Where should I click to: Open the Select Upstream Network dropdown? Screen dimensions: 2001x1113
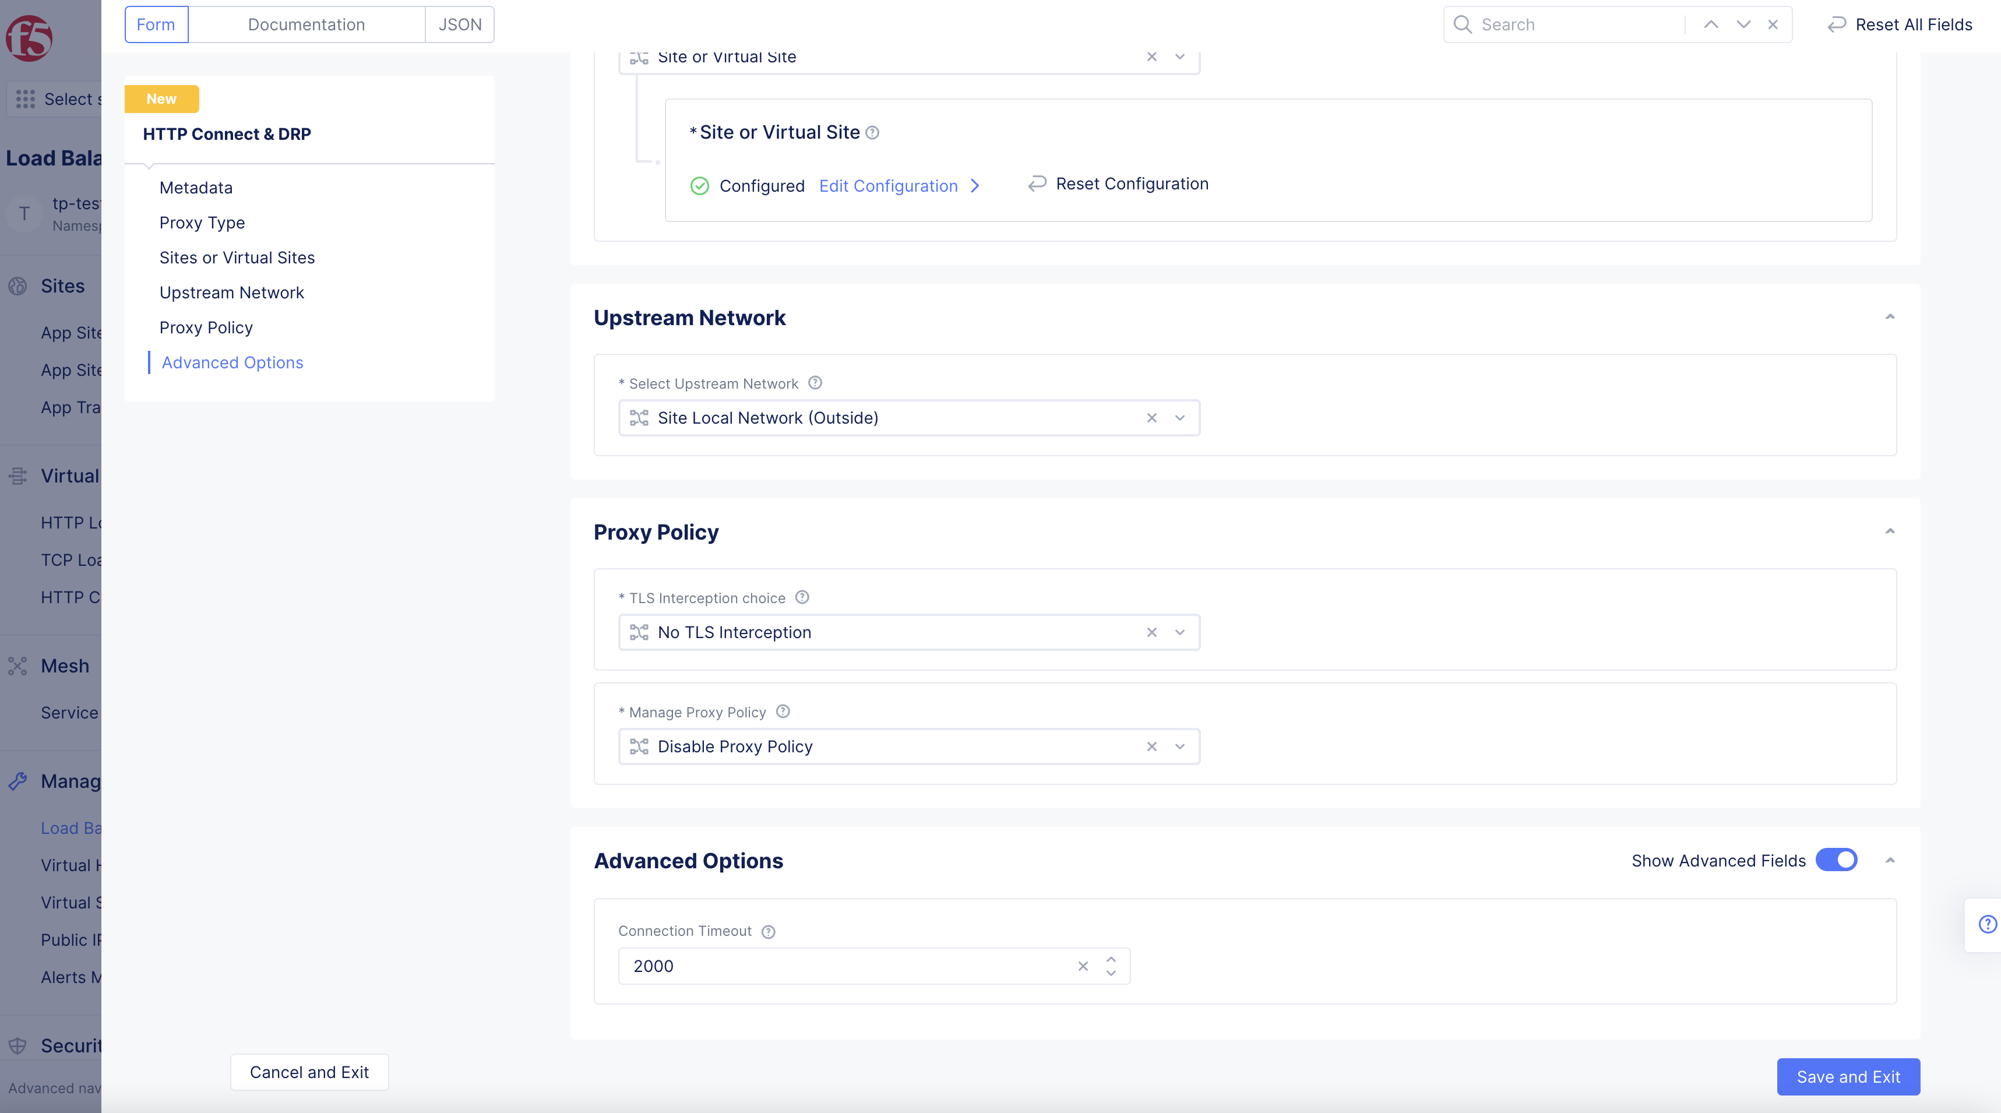[x=1180, y=418]
